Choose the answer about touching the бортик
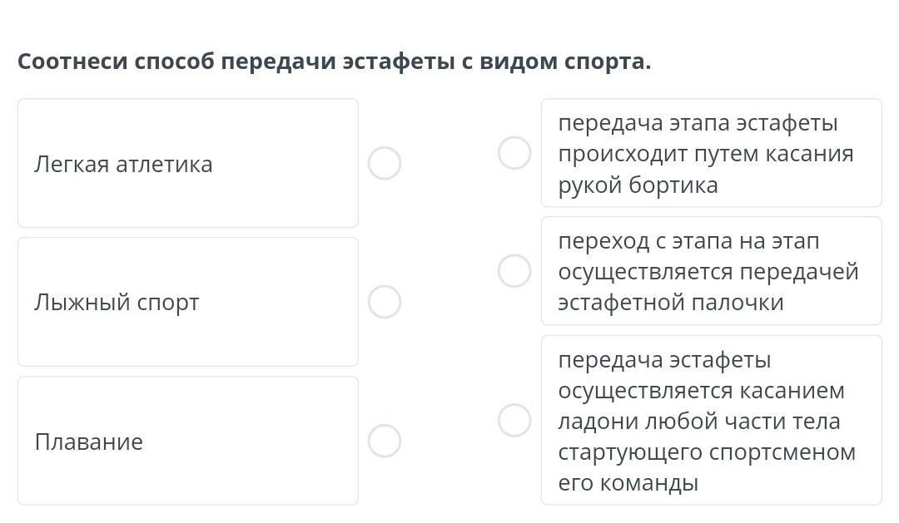 coord(711,153)
